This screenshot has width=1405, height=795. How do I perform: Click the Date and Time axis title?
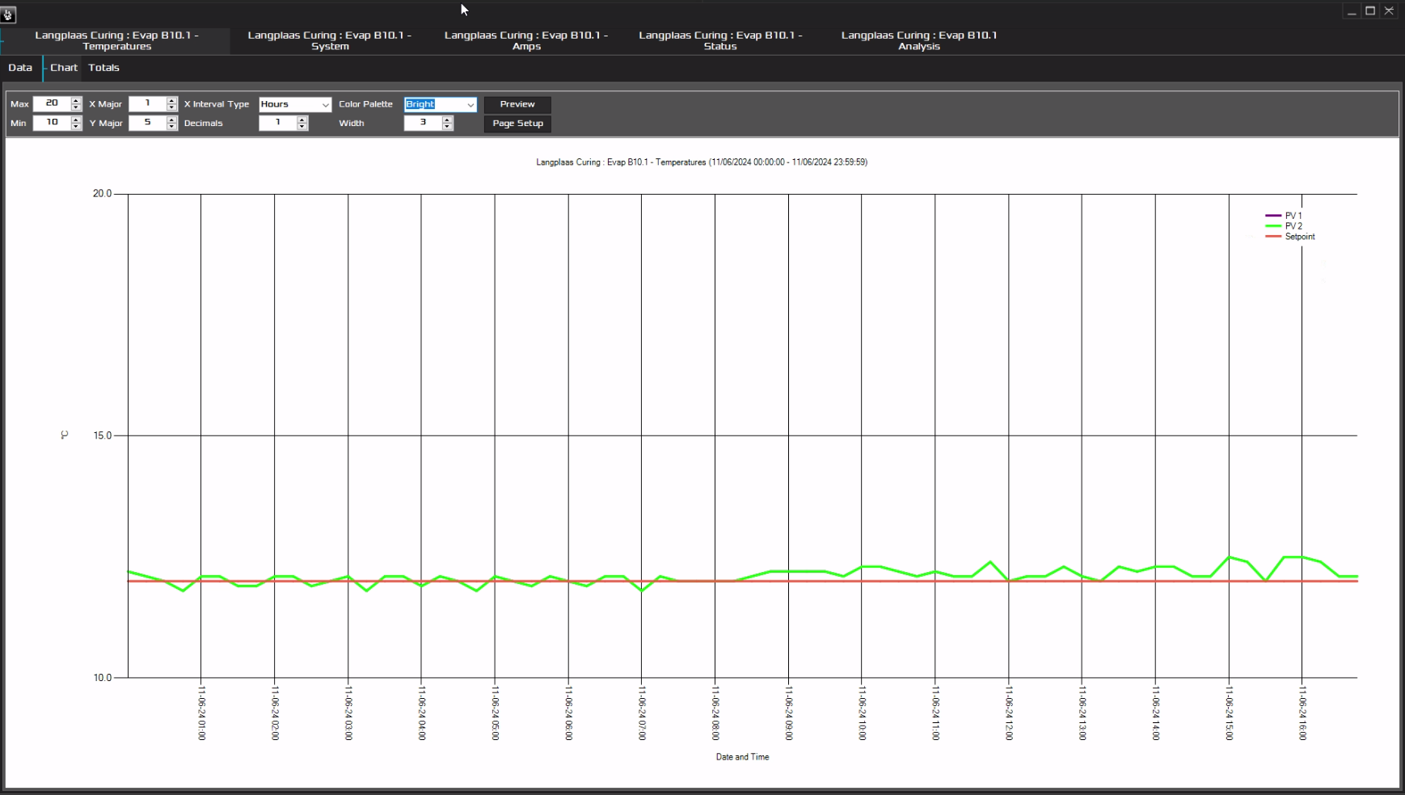742,757
